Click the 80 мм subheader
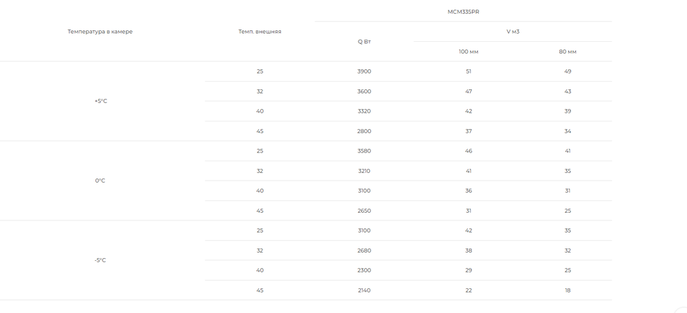 click(567, 51)
